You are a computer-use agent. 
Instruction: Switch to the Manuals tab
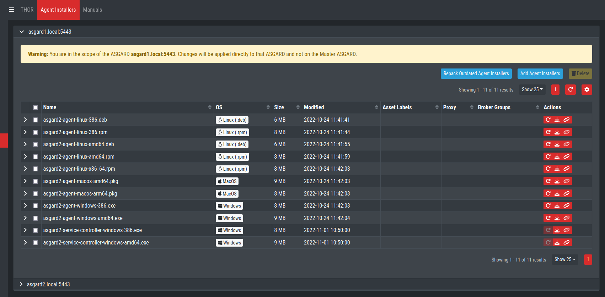pos(92,10)
